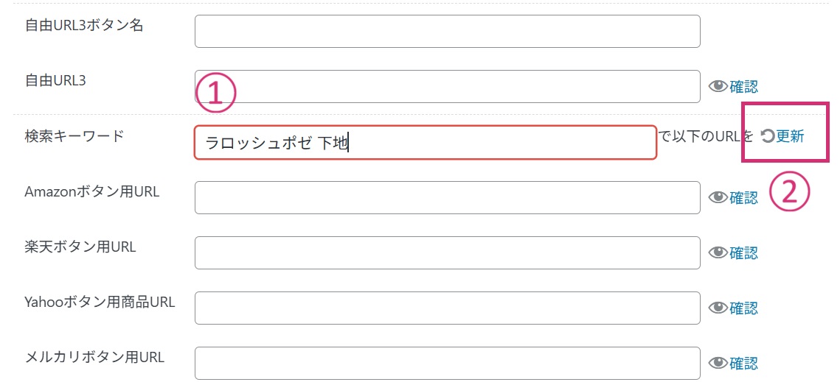Click eye icon beside Yahooボタン用商品URL field
The height and width of the screenshot is (382, 840).
coord(718,308)
